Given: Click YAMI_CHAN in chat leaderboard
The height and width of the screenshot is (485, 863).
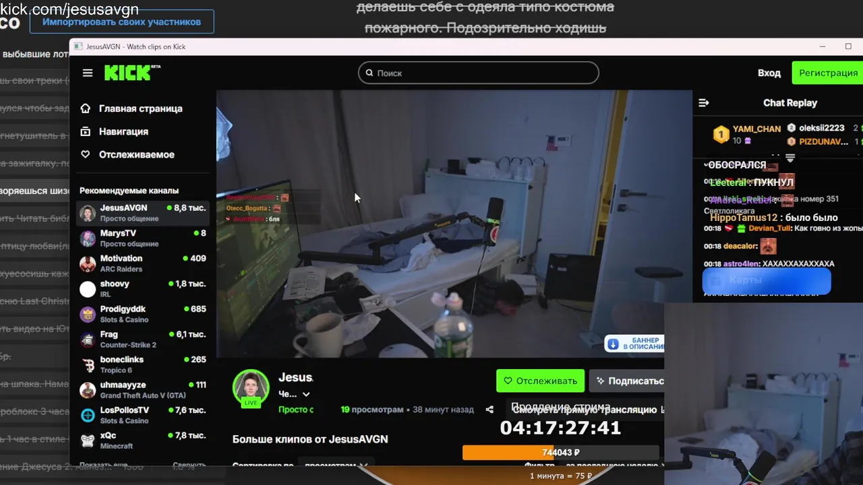Looking at the screenshot, I should click(756, 129).
